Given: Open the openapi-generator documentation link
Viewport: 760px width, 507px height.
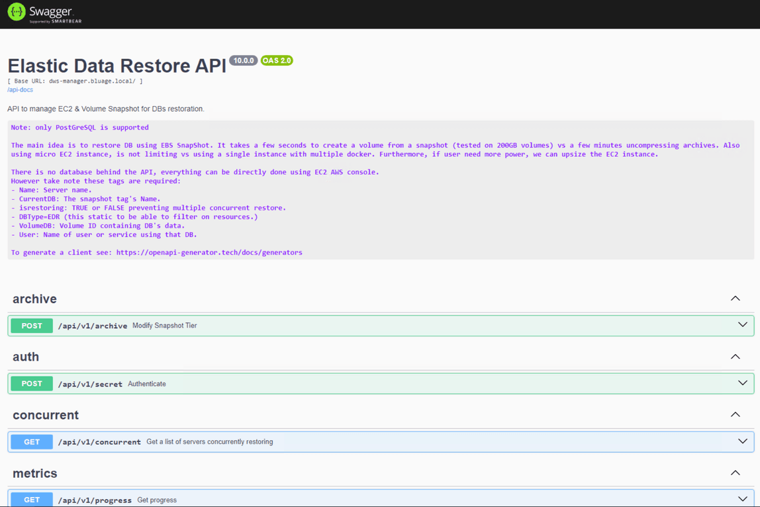Looking at the screenshot, I should click(209, 252).
